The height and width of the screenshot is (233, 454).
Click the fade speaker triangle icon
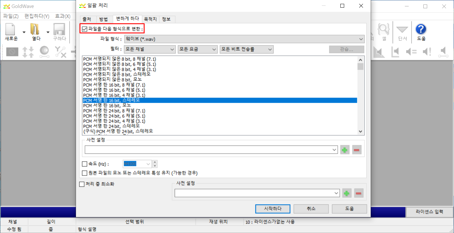(x=379, y=52)
